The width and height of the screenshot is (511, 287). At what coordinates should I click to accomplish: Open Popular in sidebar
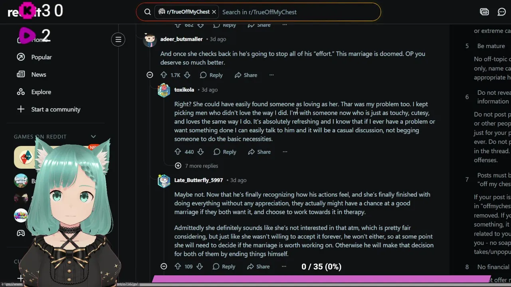pos(42,57)
